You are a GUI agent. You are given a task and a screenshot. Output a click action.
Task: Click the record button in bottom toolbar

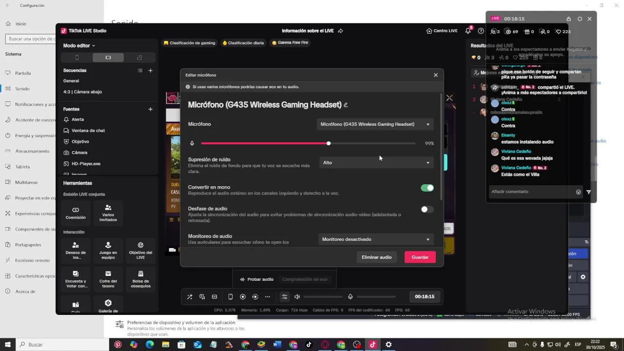tap(243, 297)
